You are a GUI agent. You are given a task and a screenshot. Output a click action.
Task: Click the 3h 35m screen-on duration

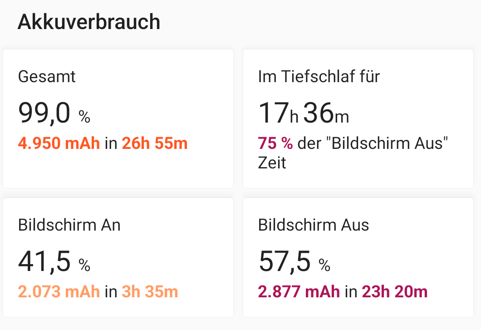[x=150, y=291]
